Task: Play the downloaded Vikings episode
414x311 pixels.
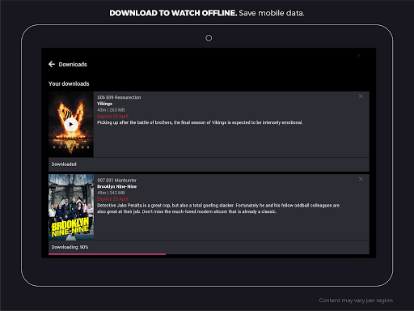Action: pyautogui.click(x=71, y=124)
